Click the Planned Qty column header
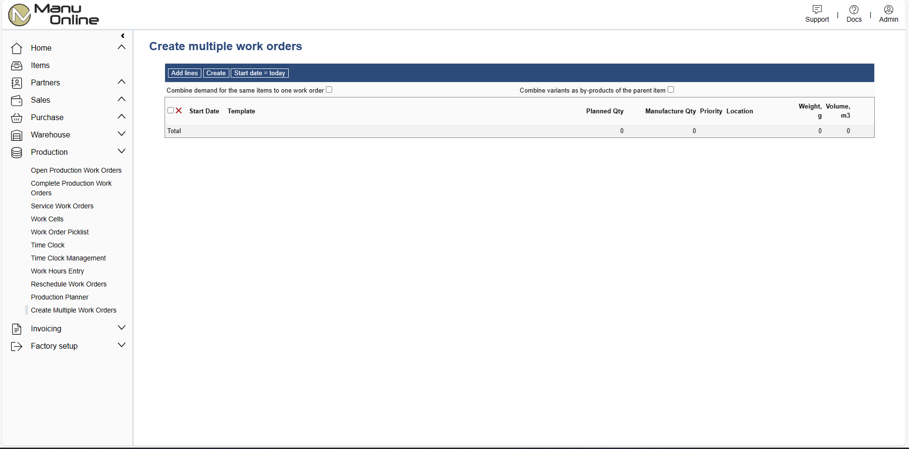The height and width of the screenshot is (449, 909). tap(604, 111)
